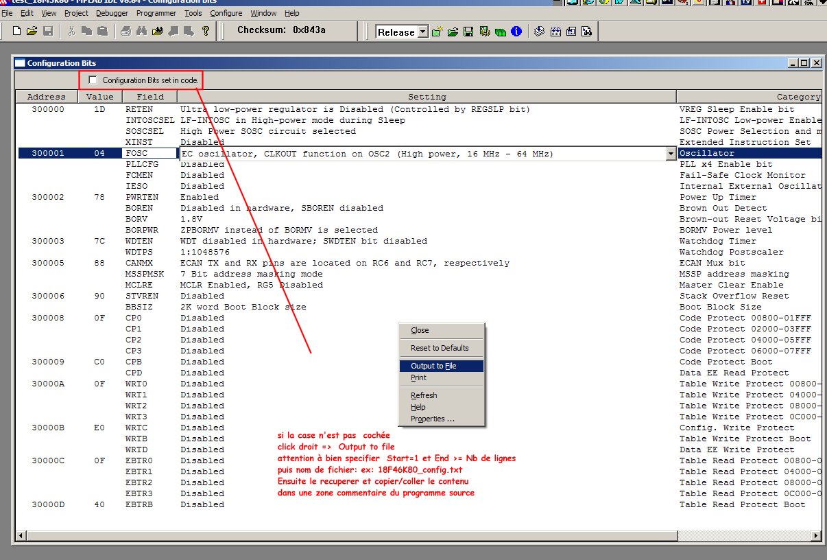Open the Programmer menu
The height and width of the screenshot is (560, 827).
[156, 13]
